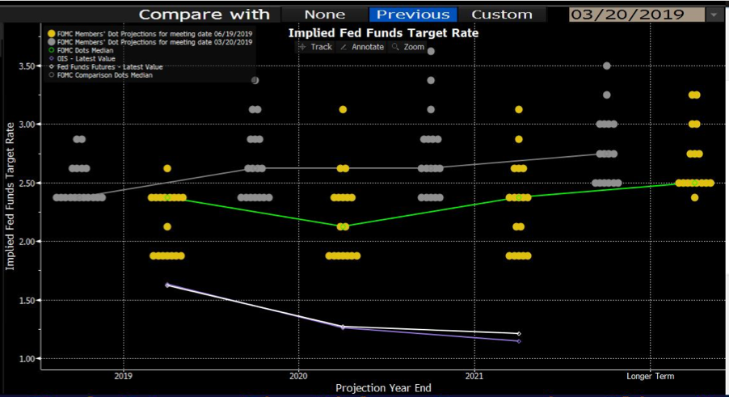Open the comparison date dropdown arrow

714,15
